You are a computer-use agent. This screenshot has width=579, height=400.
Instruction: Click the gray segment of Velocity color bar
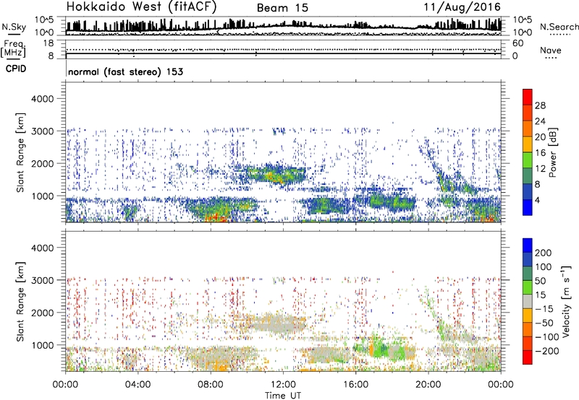(528, 302)
